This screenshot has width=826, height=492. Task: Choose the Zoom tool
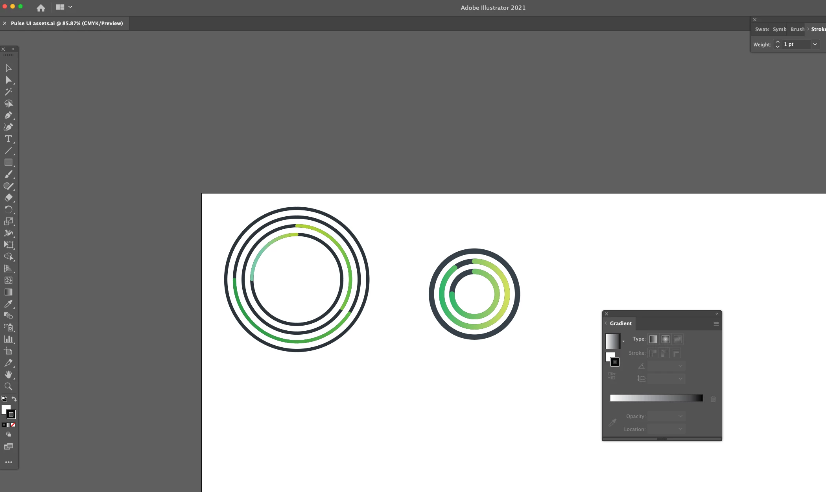coord(8,386)
